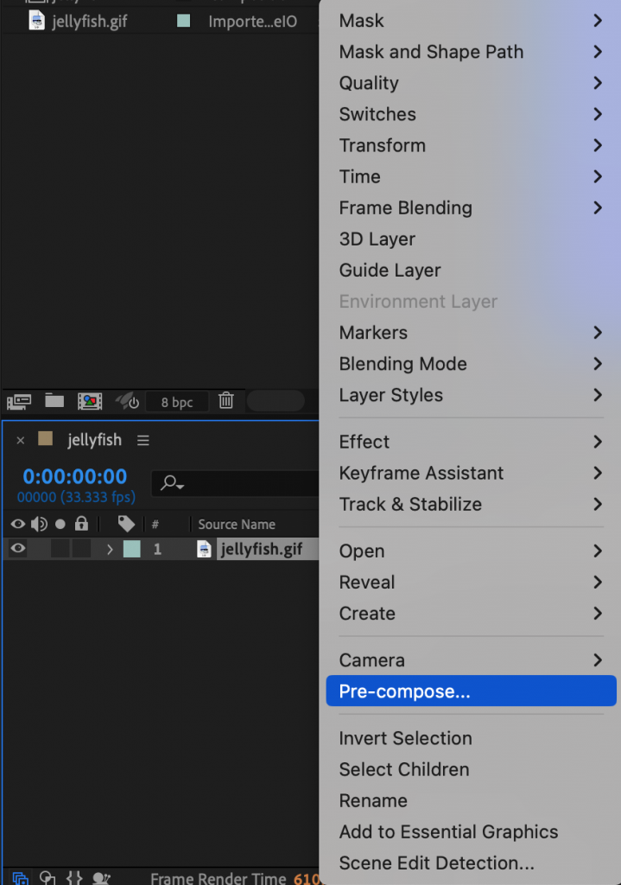Click the trash icon to delete selected item
This screenshot has width=621, height=885.
(225, 401)
